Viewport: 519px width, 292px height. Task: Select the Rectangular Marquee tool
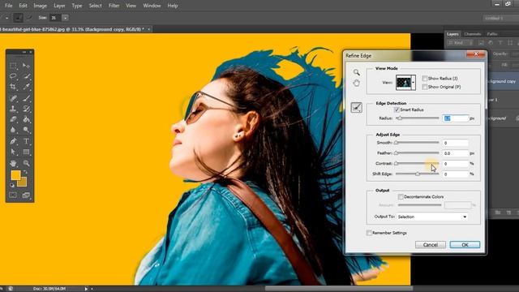(13, 65)
